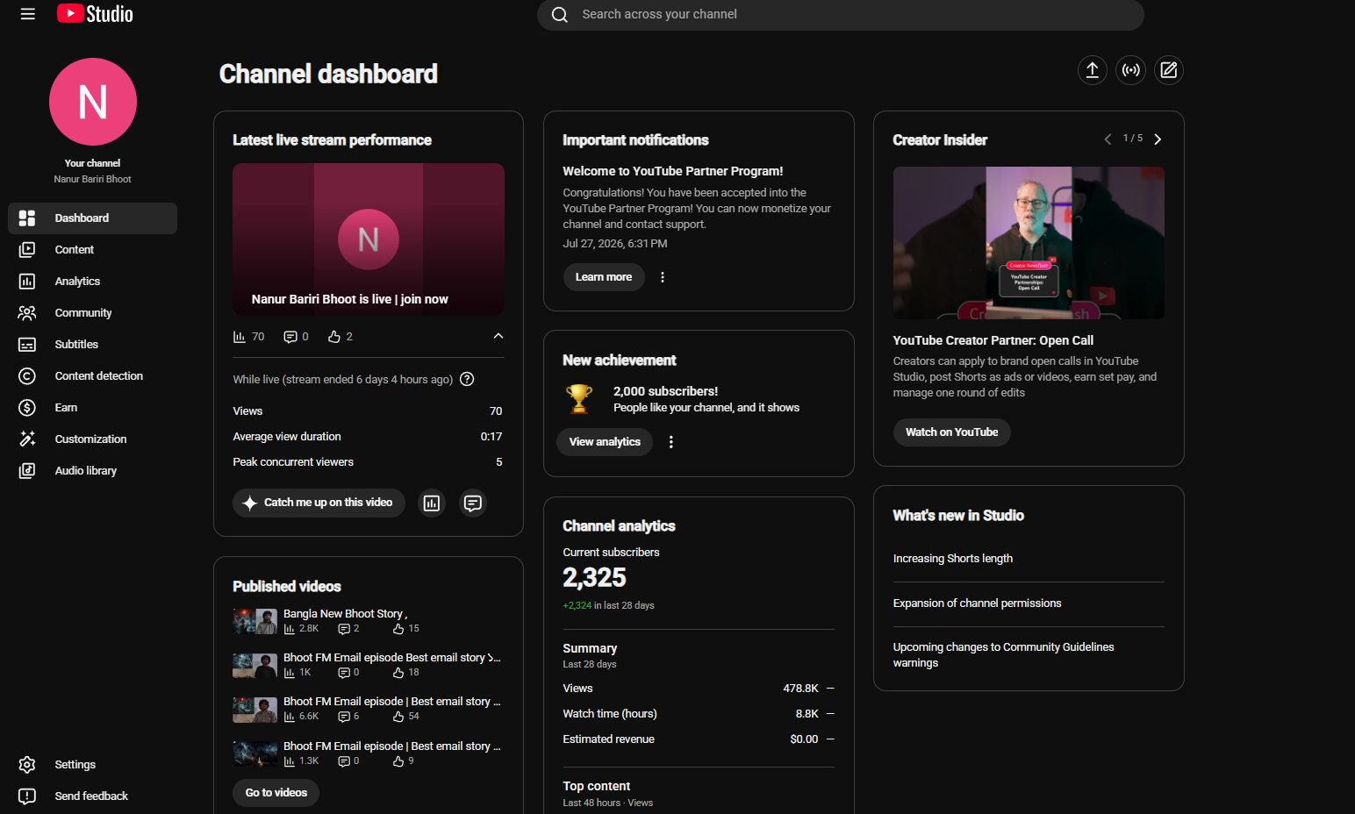Click the create post pencil icon
This screenshot has width=1355, height=814.
pyautogui.click(x=1169, y=70)
